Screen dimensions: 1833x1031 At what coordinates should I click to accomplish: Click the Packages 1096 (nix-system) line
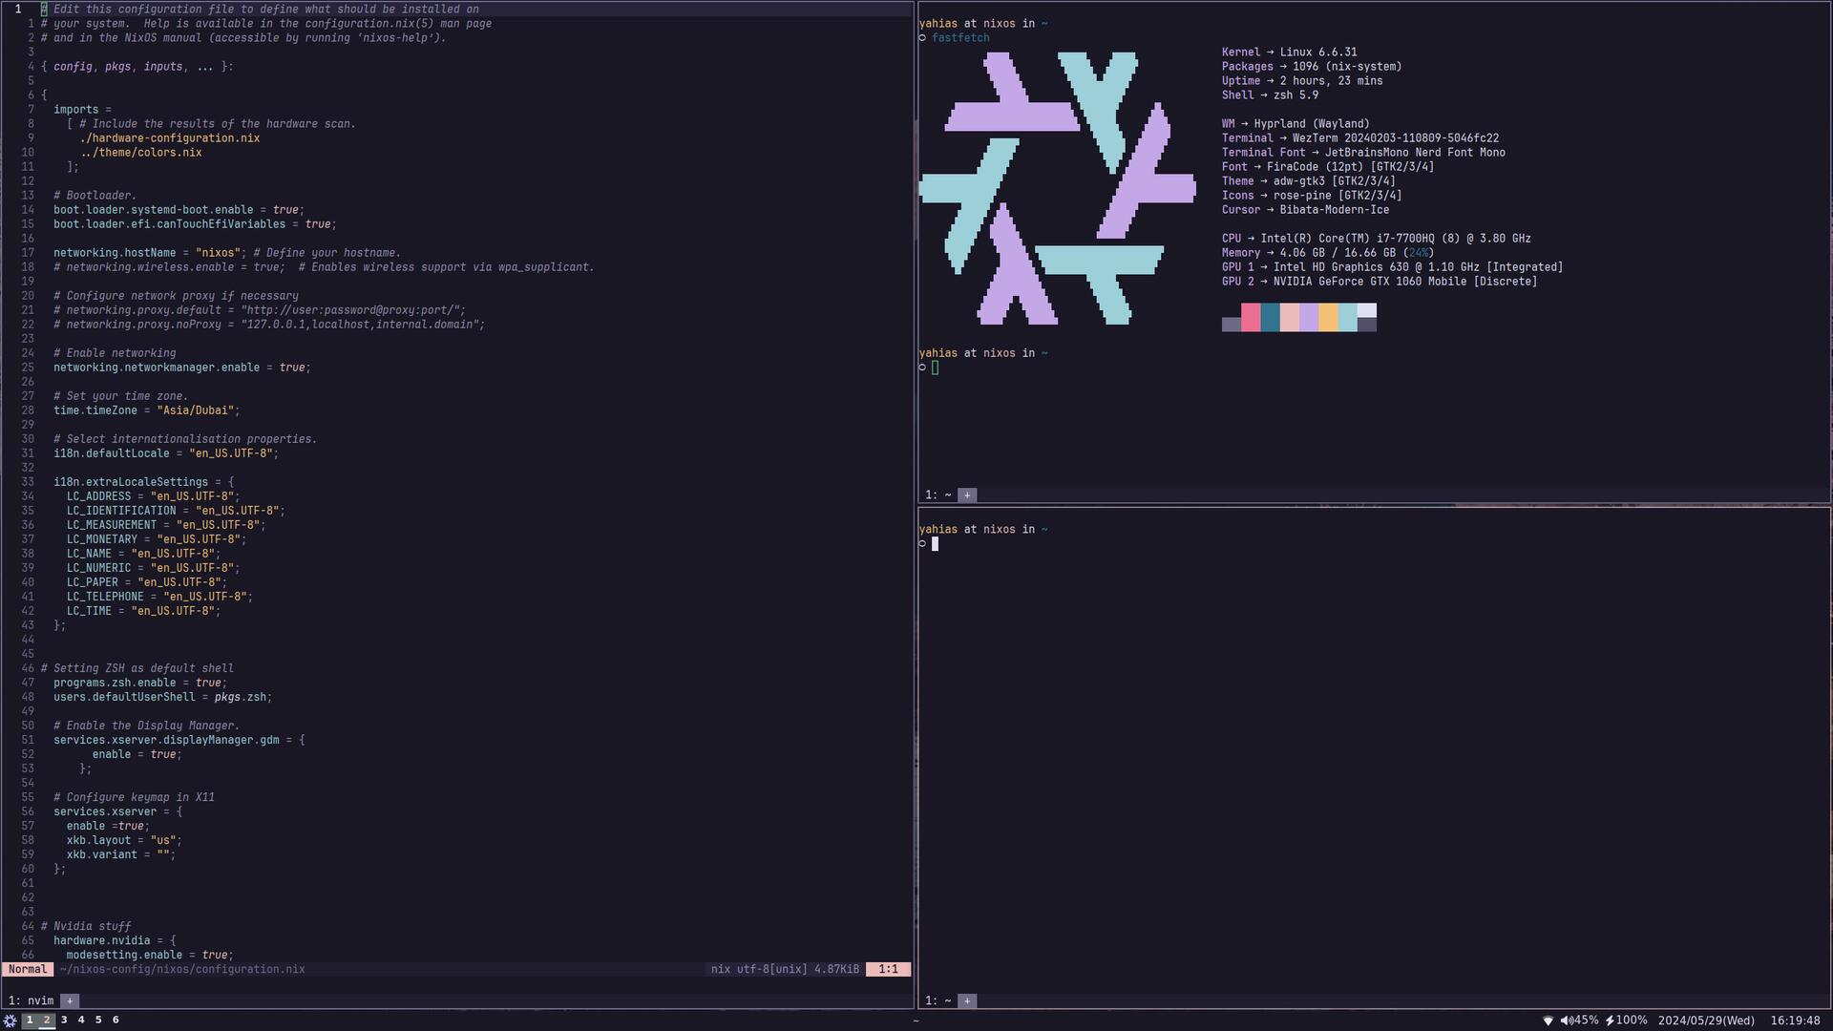pyautogui.click(x=1312, y=67)
